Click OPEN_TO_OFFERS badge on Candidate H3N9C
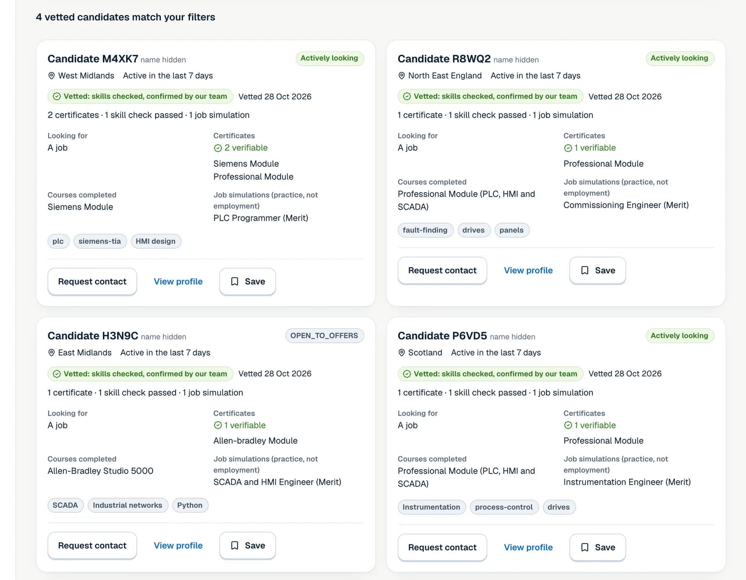746x580 pixels. pyautogui.click(x=325, y=336)
